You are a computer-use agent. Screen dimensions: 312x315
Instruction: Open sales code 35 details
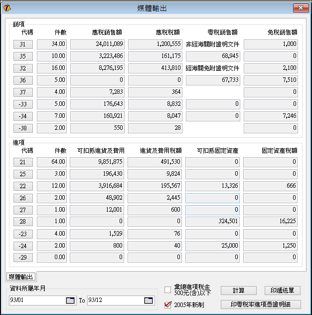(x=23, y=56)
